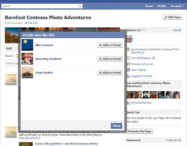Click the View Insights chart icon
The width and height of the screenshot is (187, 146).
128,70
